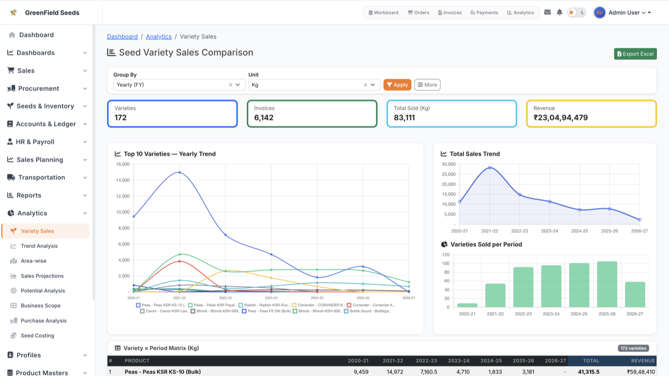Click the HR & Payroll person icon

[x=10, y=142]
